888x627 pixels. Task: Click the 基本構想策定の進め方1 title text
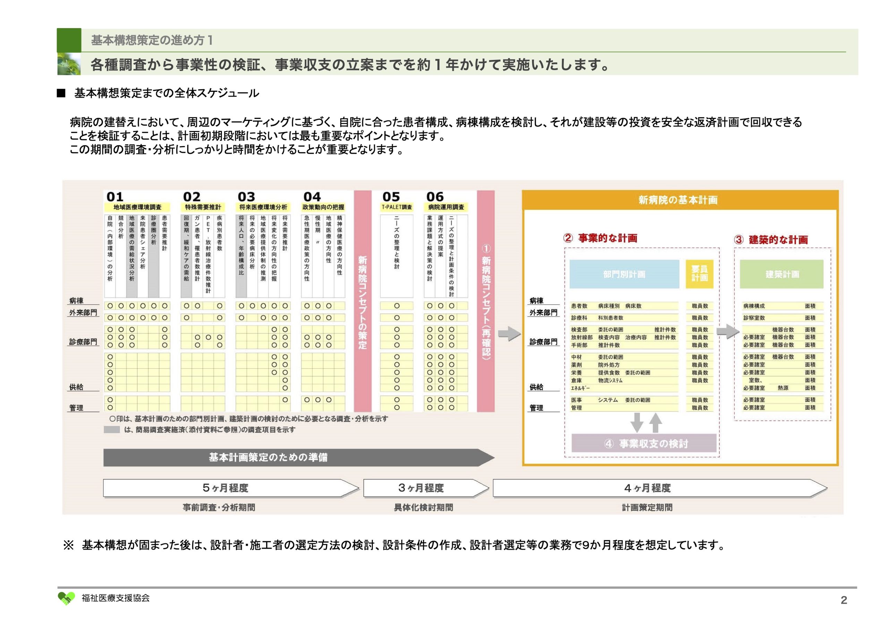pos(152,40)
